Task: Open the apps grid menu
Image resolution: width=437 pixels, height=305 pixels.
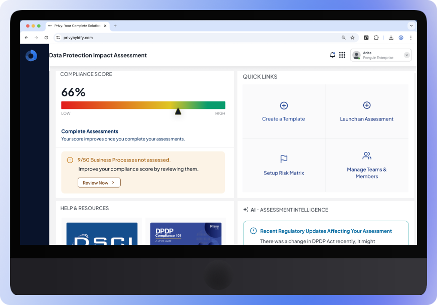Action: tap(342, 55)
